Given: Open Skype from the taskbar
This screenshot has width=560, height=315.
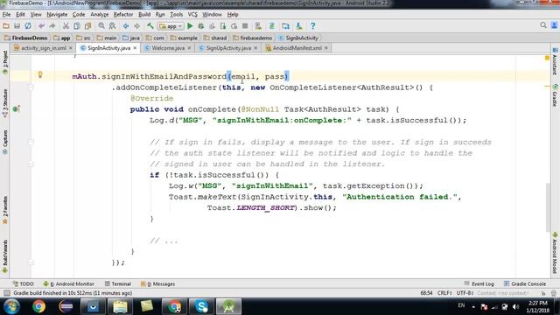Looking at the screenshot, I should point(202,306).
